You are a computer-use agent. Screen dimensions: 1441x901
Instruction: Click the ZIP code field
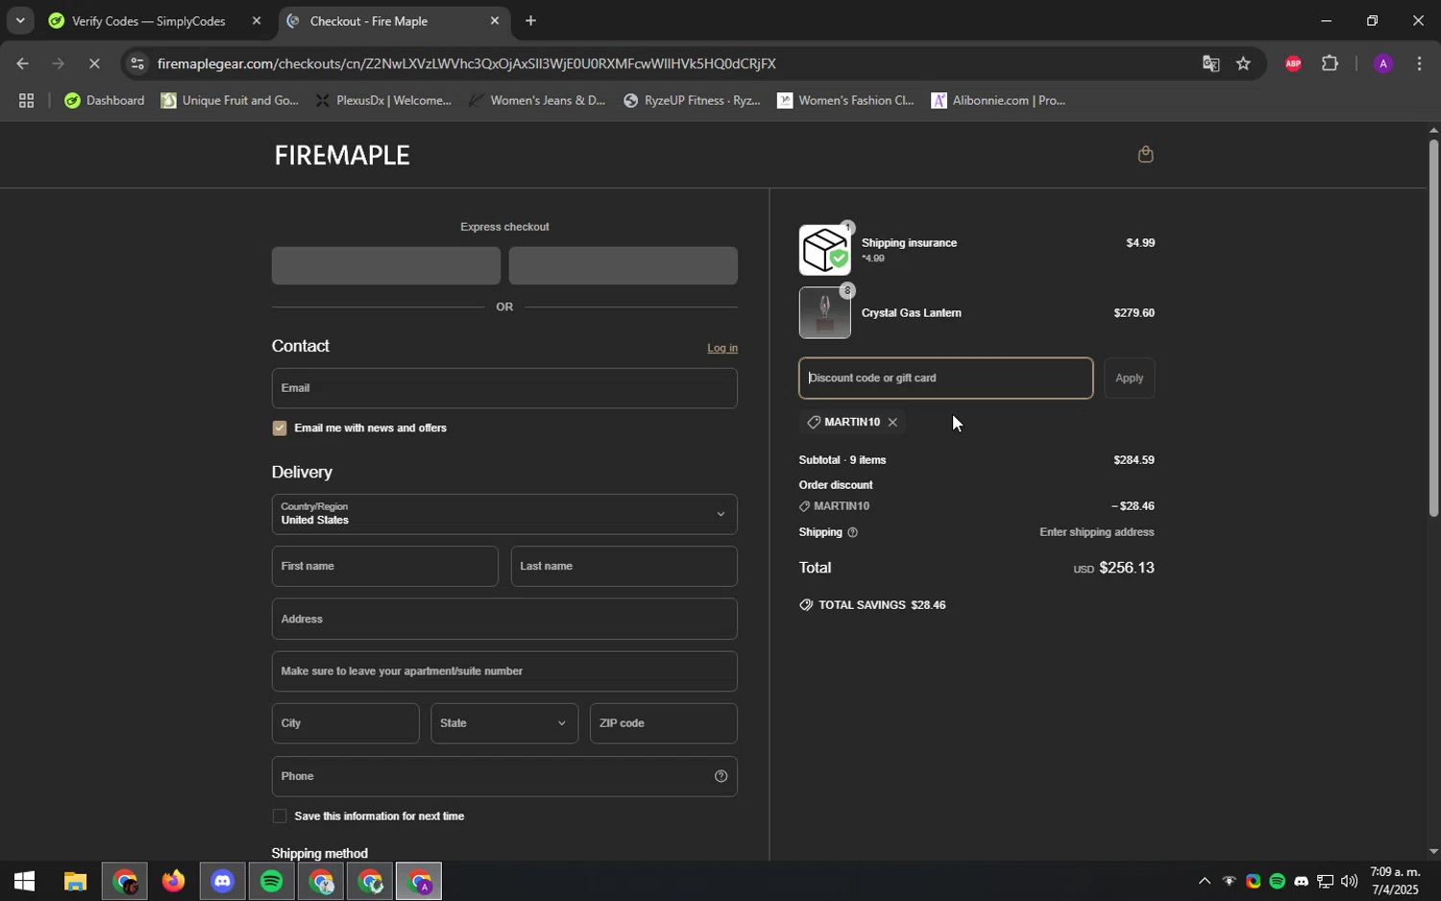(x=664, y=723)
